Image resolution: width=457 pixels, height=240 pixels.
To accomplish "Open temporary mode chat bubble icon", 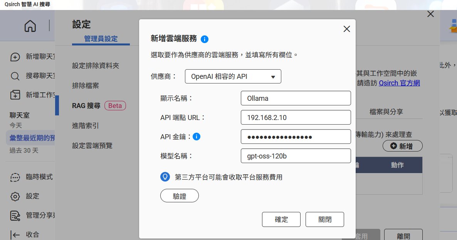I will [x=15, y=177].
